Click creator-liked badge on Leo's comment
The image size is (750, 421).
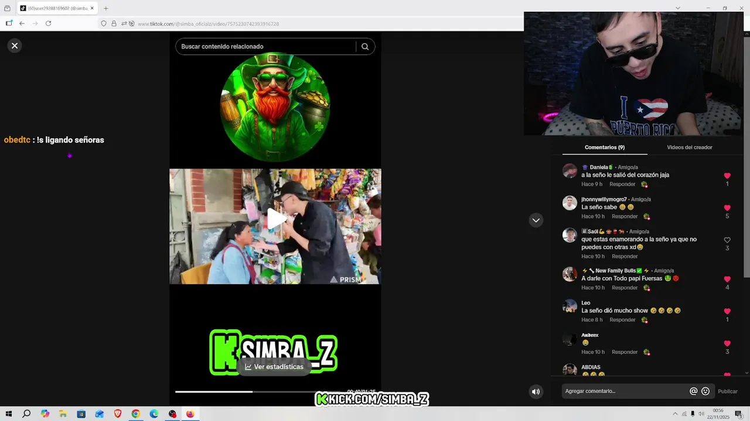(644, 320)
